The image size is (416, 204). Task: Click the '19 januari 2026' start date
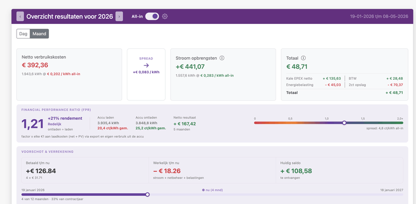coord(33,190)
